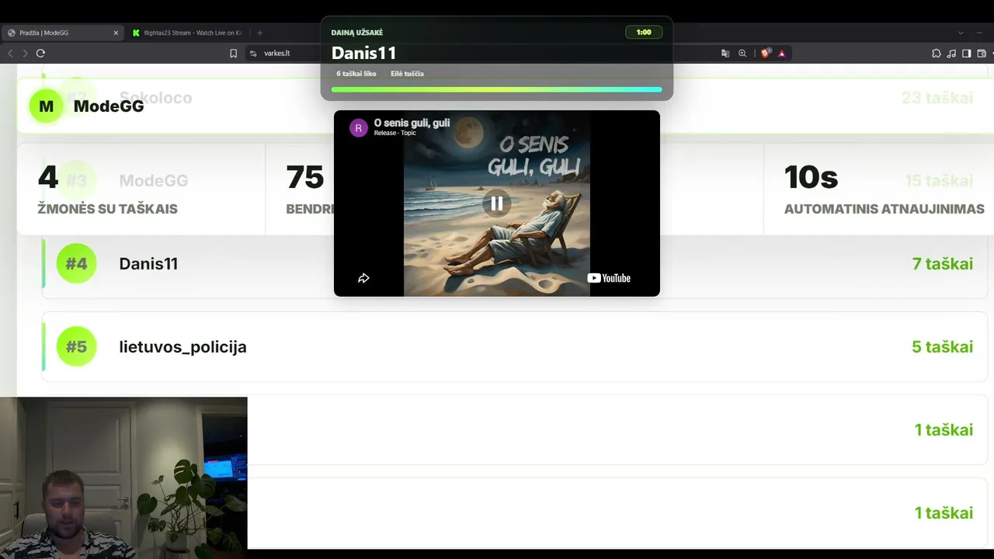Click the #4 rank badge
994x559 pixels.
click(x=76, y=263)
